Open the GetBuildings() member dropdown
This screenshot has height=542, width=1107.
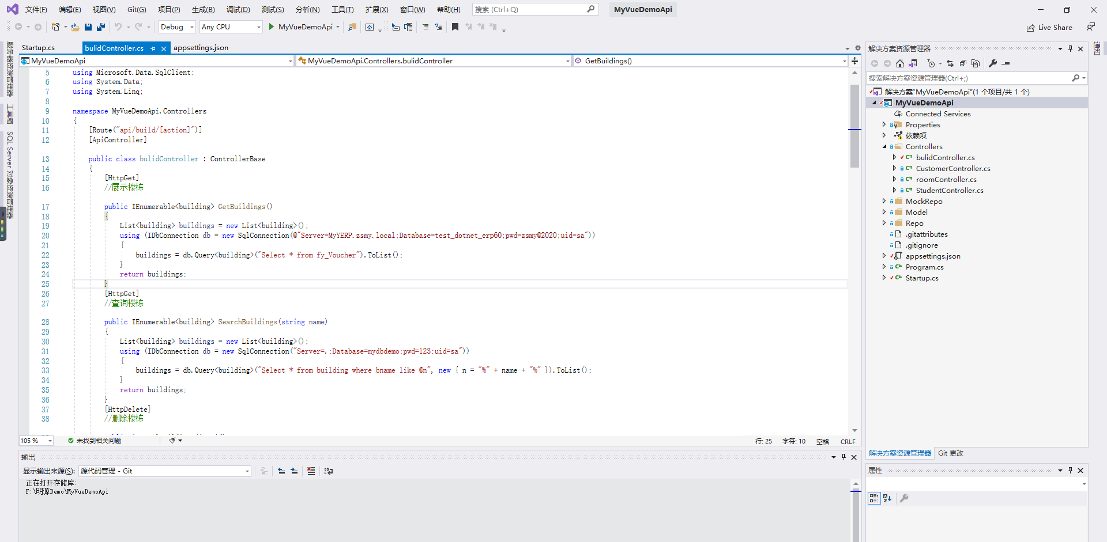click(x=710, y=60)
